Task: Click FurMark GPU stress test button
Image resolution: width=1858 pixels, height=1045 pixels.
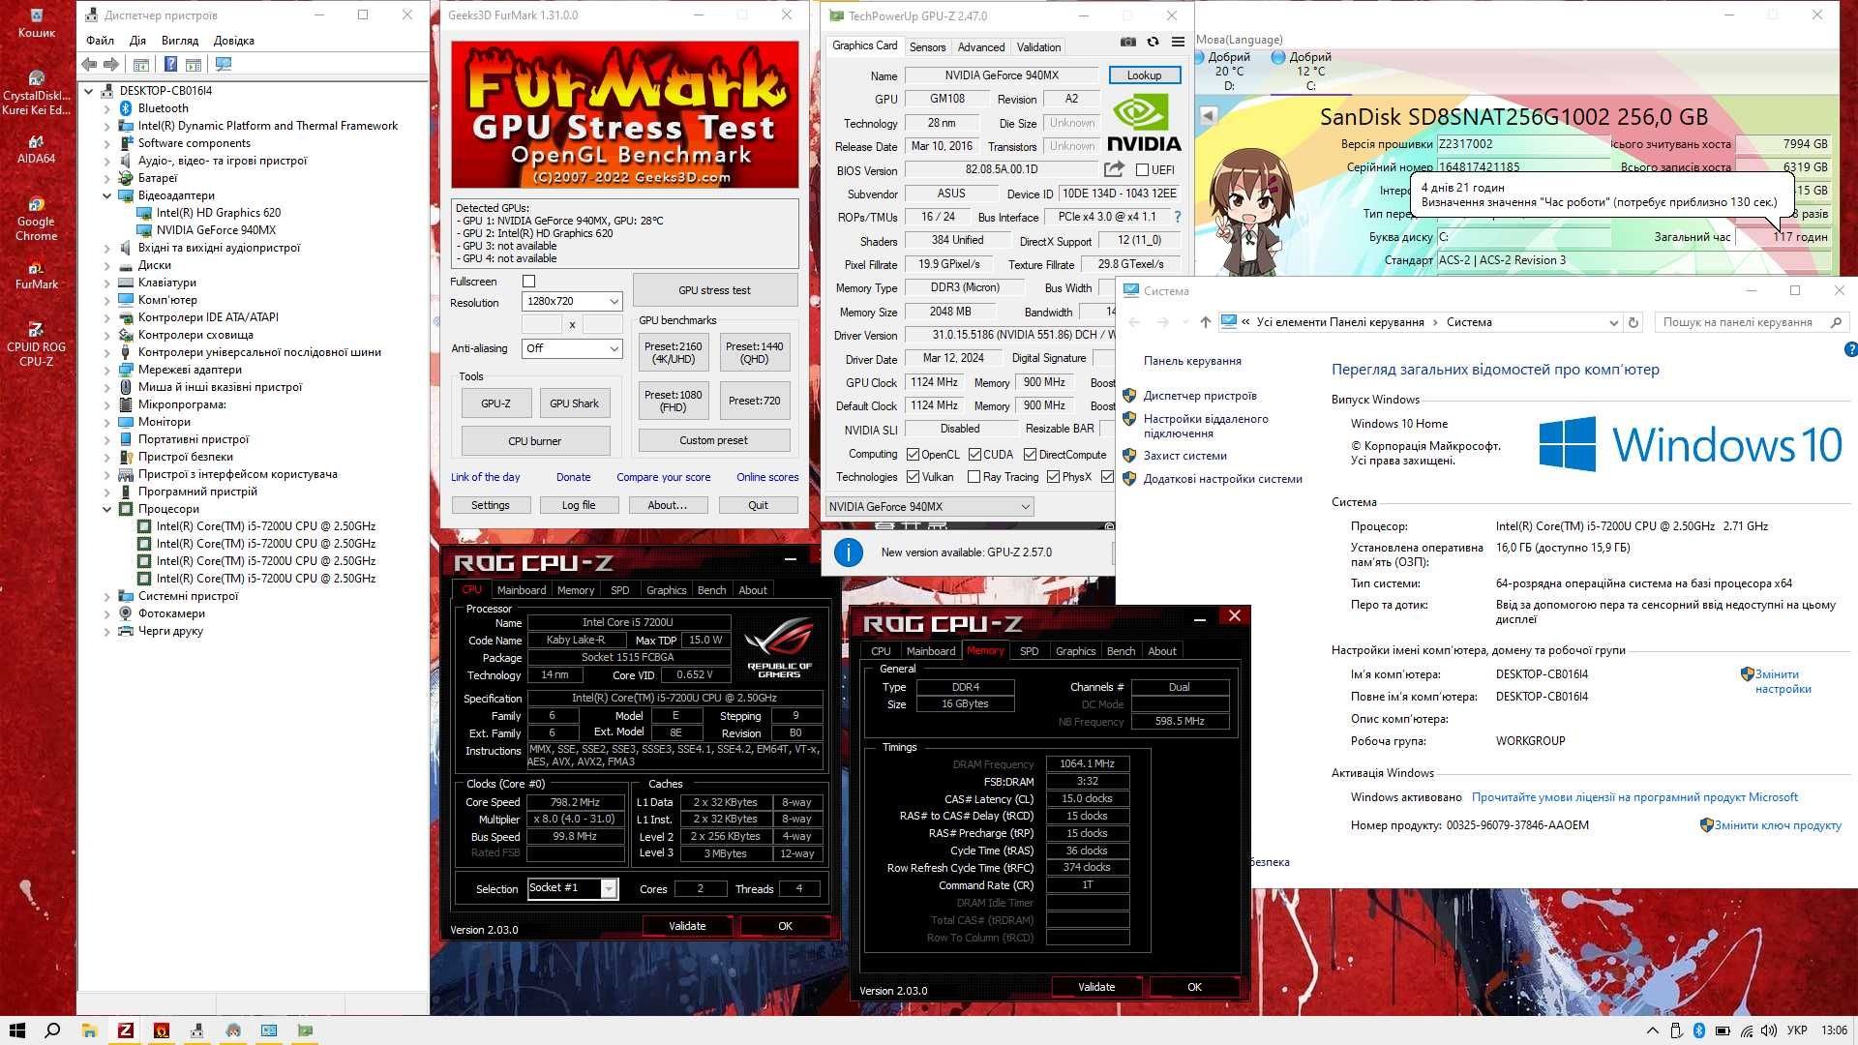Action: [x=714, y=290]
